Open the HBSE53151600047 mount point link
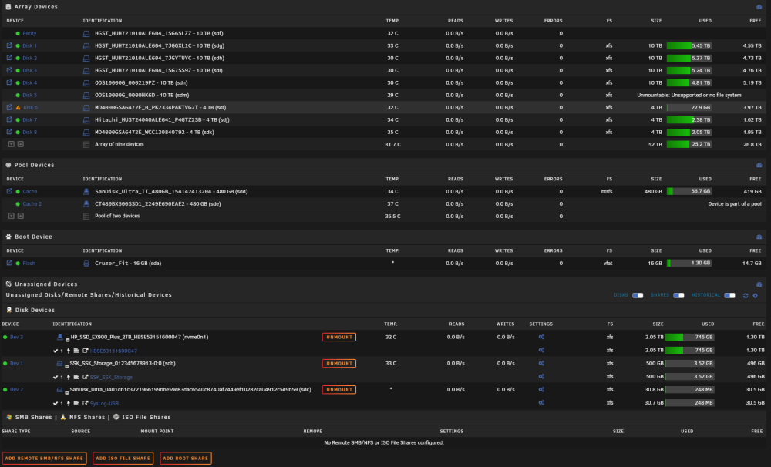771x467 pixels. 113,351
